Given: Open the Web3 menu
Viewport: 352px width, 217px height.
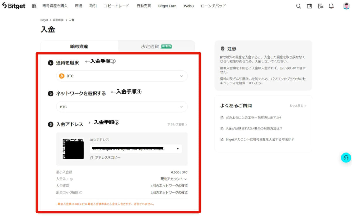Looking at the screenshot, I should point(189,6).
